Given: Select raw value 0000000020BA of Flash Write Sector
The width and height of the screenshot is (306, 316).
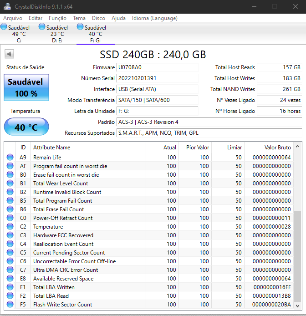Looking at the screenshot, I should coord(271,305).
